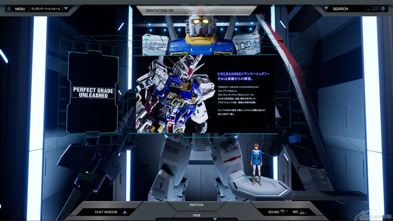Open the hamburger MENU icon
The height and width of the screenshot is (221, 393).
coord(9,9)
